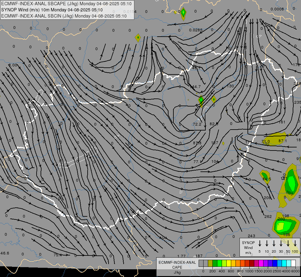Click the 2500 label under color bar
This screenshot has width=301, height=277.
277,271
